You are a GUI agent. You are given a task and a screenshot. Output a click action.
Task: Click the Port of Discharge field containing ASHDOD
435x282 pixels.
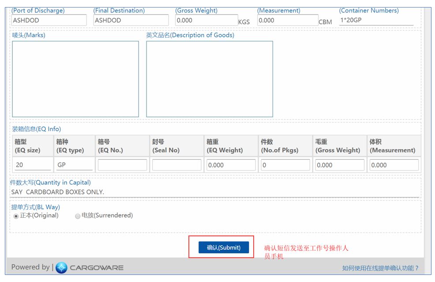(x=49, y=20)
